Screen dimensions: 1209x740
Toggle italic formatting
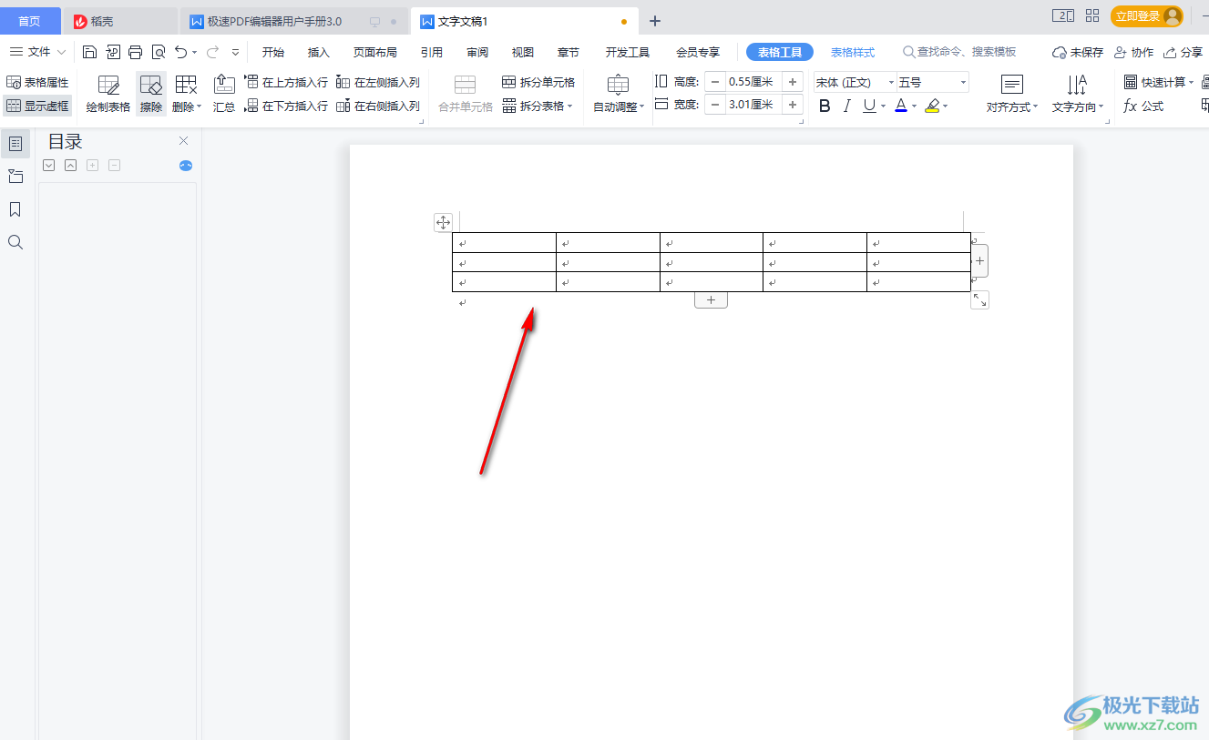tap(846, 106)
